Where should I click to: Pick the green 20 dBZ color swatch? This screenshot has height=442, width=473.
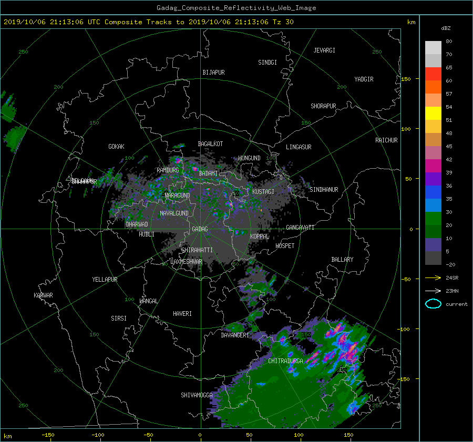[433, 219]
